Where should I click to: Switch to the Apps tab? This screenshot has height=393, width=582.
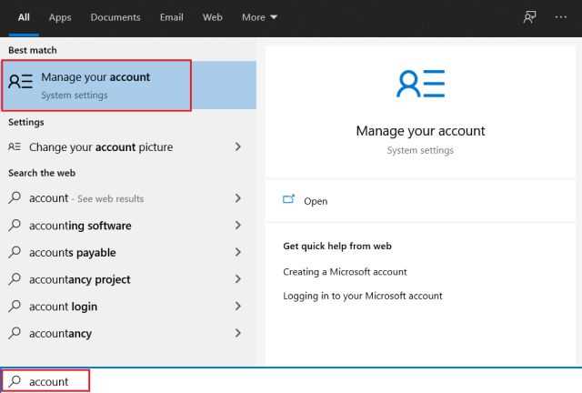(60, 17)
